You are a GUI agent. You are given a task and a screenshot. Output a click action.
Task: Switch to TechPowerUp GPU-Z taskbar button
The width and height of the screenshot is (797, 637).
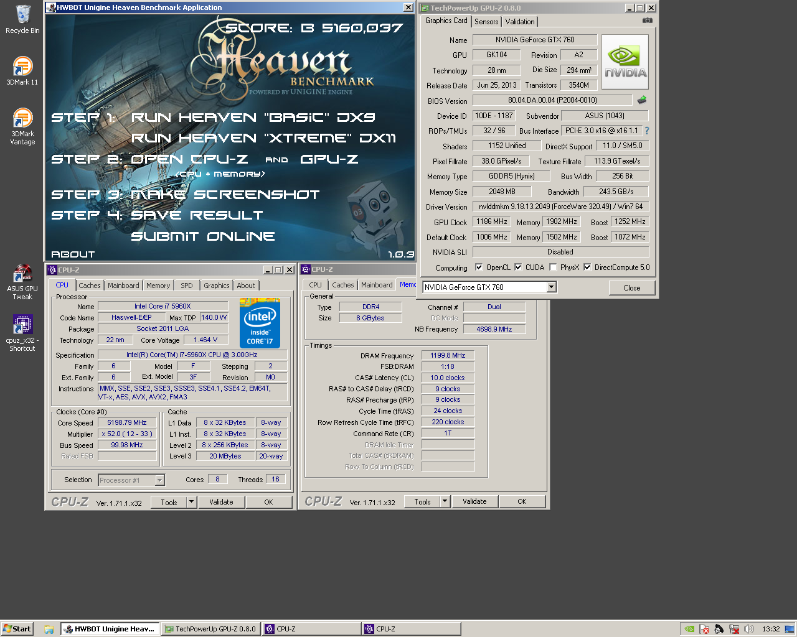210,629
